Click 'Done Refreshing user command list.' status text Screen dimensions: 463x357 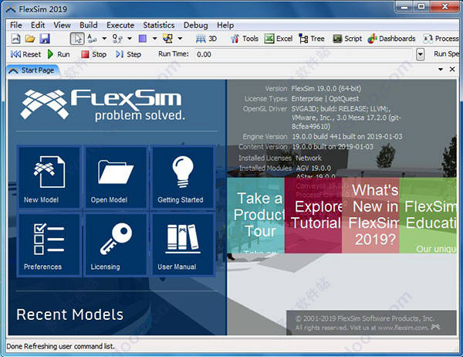[x=60, y=346]
